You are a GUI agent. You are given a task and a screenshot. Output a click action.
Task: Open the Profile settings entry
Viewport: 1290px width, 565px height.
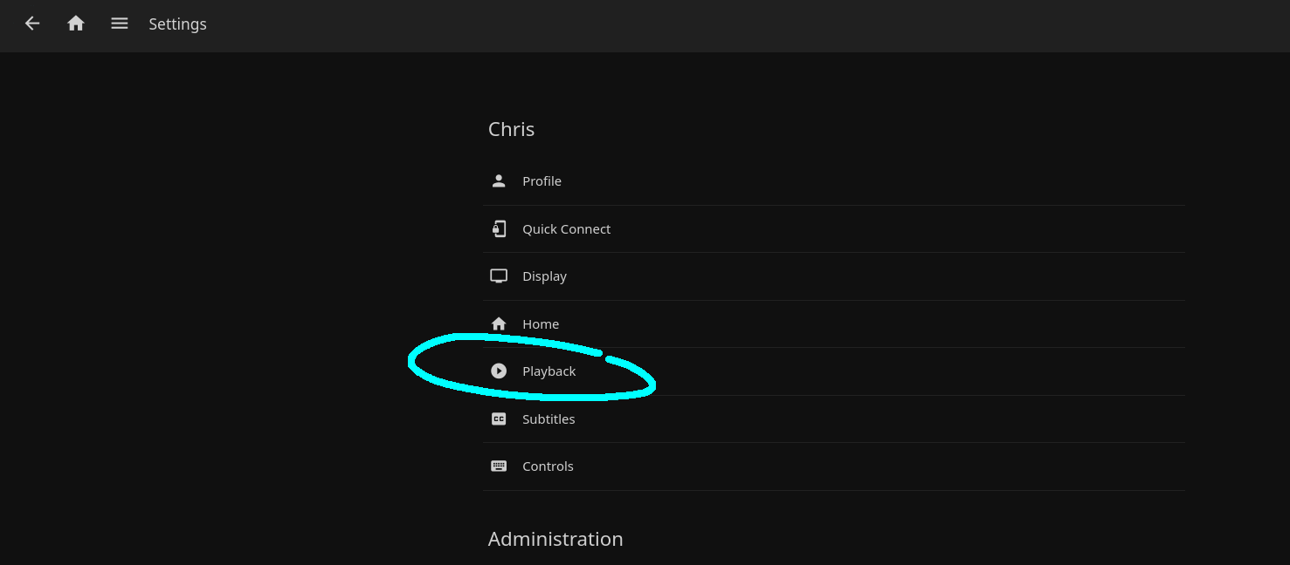(x=542, y=181)
